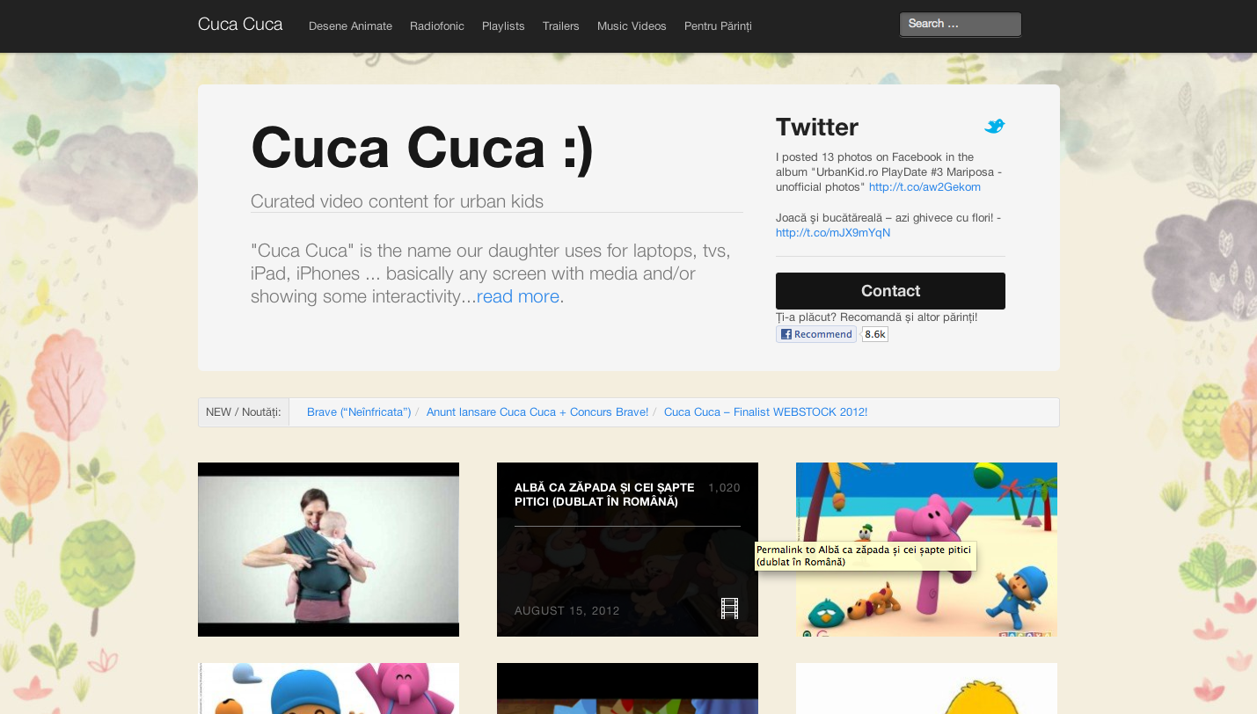
Task: Follow the read more link
Action: point(517,297)
